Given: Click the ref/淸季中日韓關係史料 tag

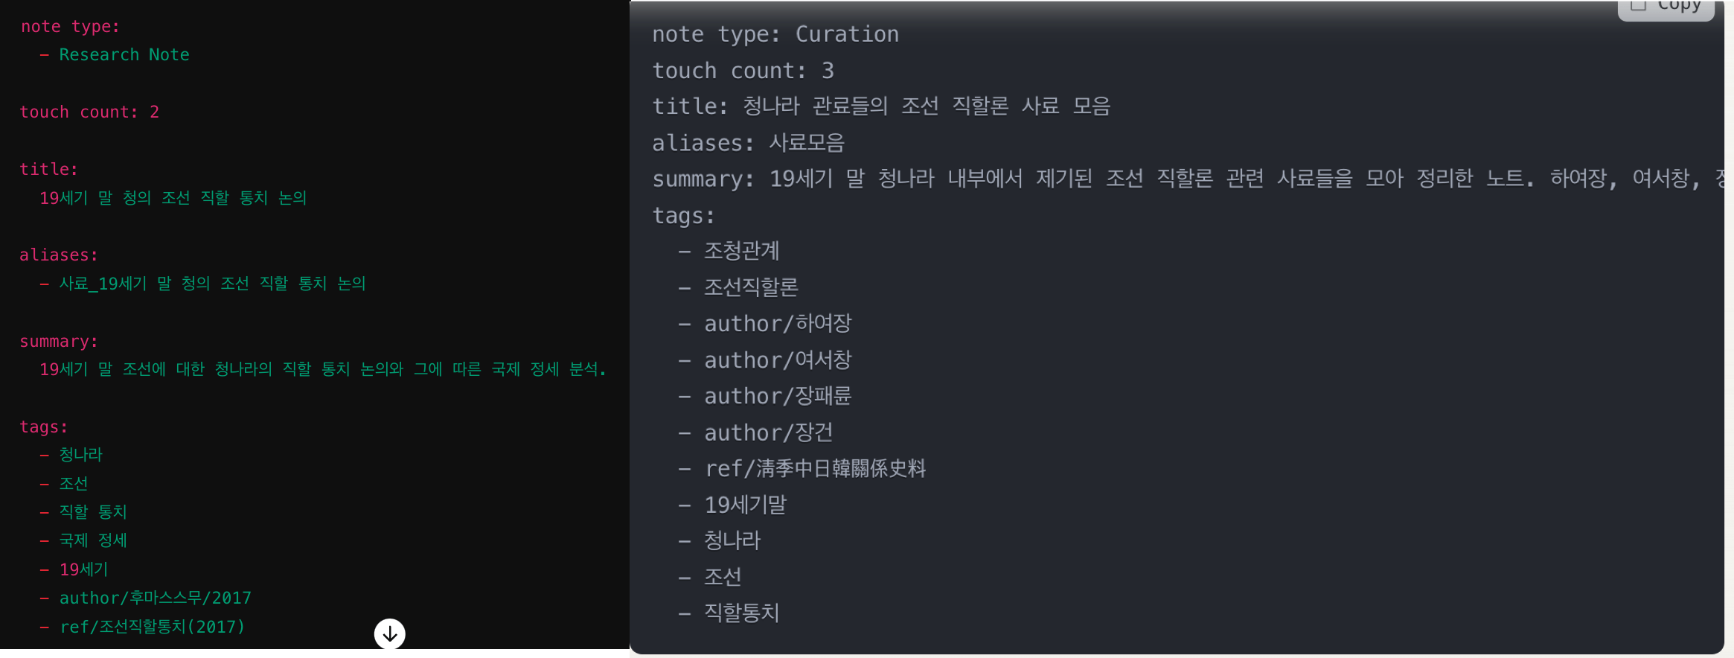Looking at the screenshot, I should coord(815,469).
